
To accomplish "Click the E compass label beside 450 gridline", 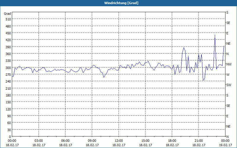I will [x=227, y=33].
